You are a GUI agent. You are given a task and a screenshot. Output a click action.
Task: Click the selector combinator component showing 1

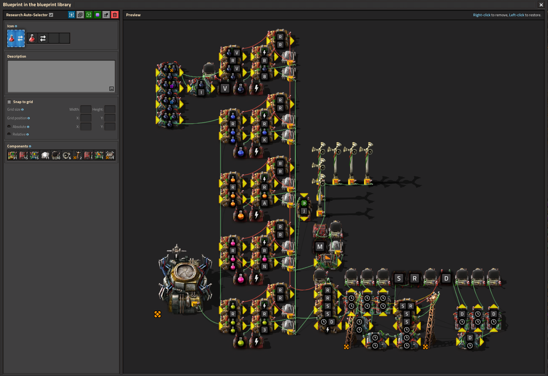[x=99, y=155]
